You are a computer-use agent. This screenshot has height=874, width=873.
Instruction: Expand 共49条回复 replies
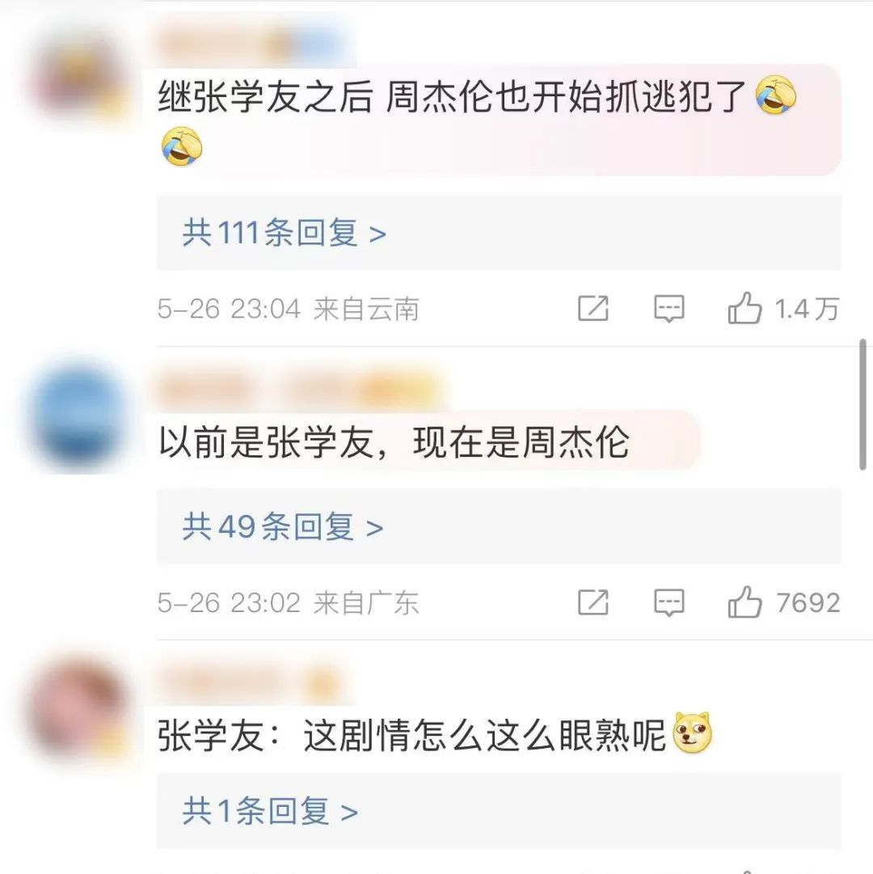coord(282,526)
